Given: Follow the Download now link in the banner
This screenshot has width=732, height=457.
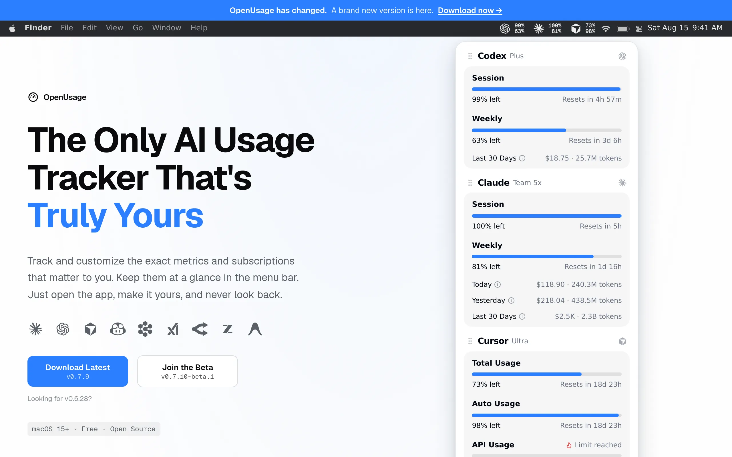Looking at the screenshot, I should pos(470,10).
